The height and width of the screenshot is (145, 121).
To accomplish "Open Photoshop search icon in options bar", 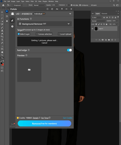I will 114,5.
